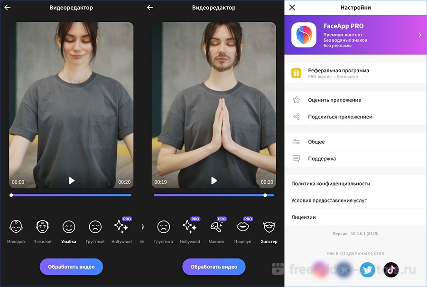Image resolution: width=427 pixels, height=287 pixels.
Task: Tap the middle video preview with beard
Action: tap(214, 105)
